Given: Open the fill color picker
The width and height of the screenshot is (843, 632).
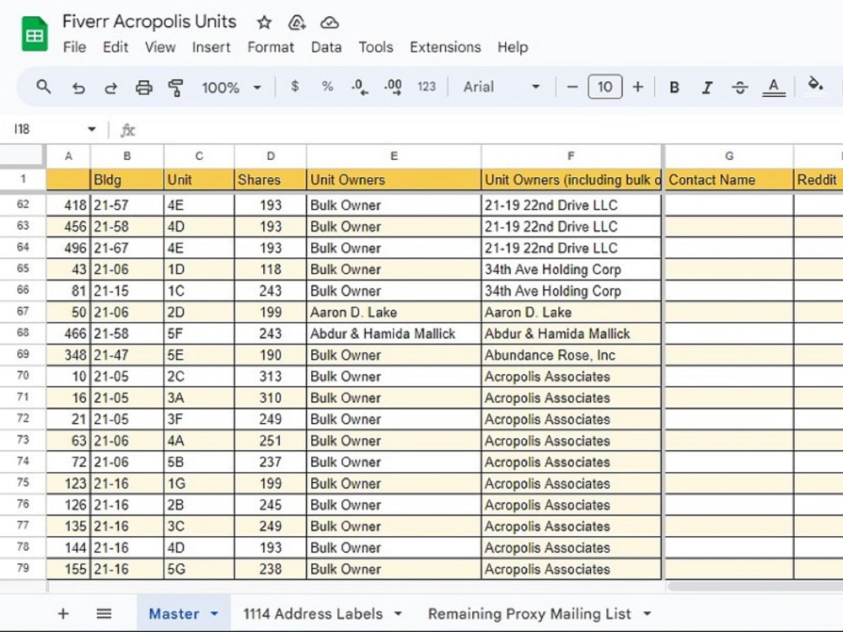Looking at the screenshot, I should 815,85.
